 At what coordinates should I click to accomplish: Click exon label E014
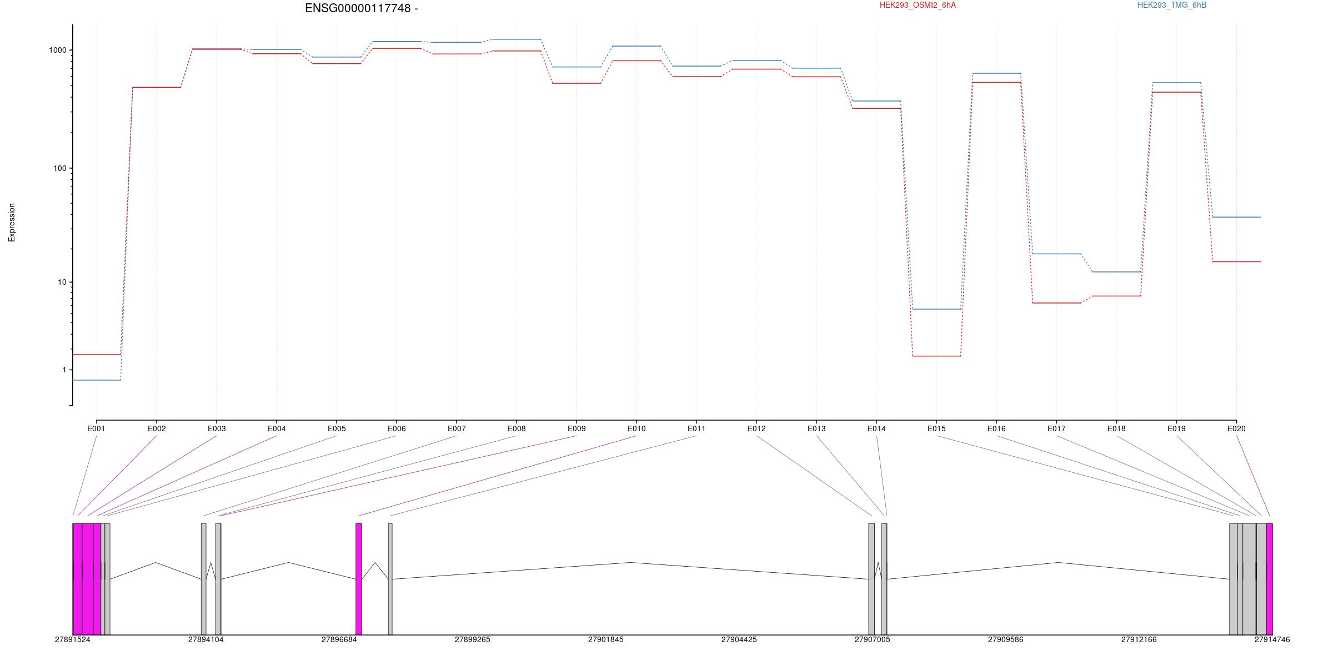(876, 428)
